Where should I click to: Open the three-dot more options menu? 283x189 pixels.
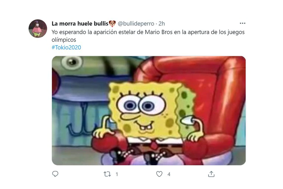[242, 23]
